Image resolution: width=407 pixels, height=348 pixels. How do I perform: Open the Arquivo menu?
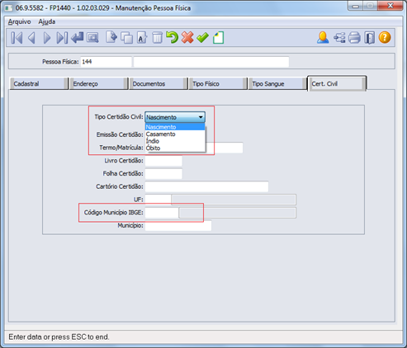coord(19,21)
